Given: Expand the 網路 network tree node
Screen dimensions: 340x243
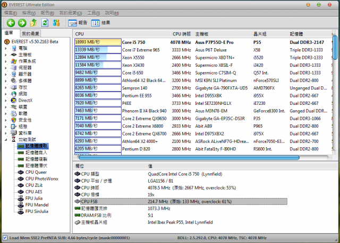Looking at the screenshot, I should pyautogui.click(x=6, y=94).
